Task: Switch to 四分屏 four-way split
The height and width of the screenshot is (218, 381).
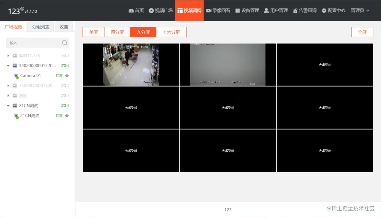Action: (x=117, y=32)
